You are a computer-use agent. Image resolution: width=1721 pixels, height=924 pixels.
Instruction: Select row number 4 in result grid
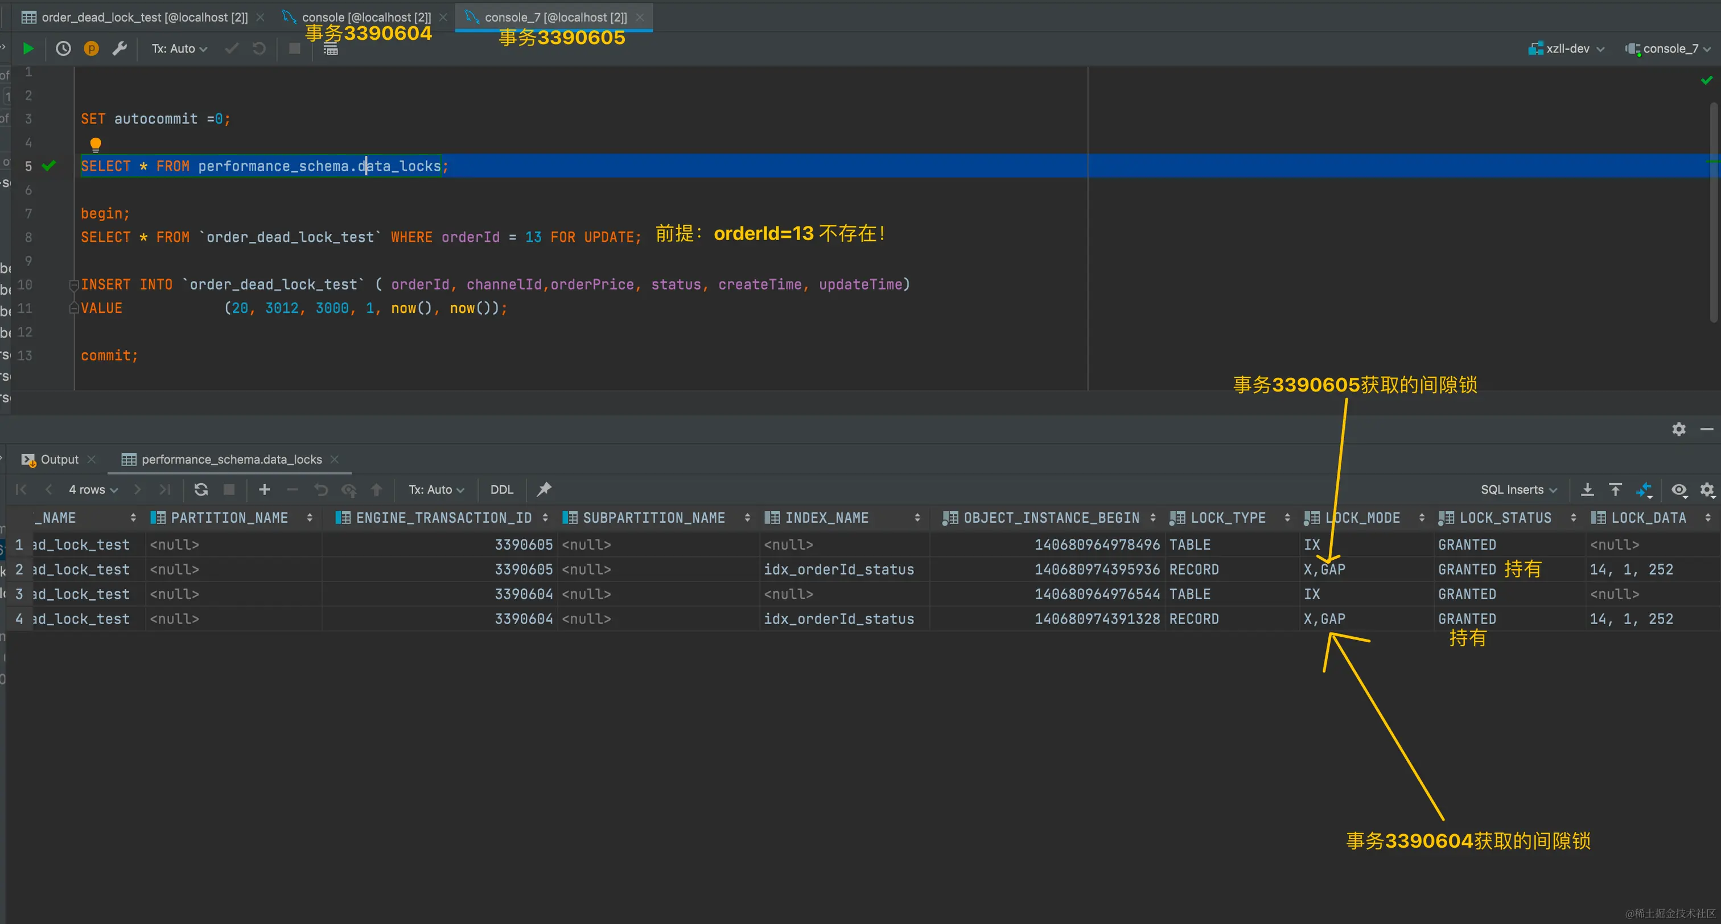point(19,618)
